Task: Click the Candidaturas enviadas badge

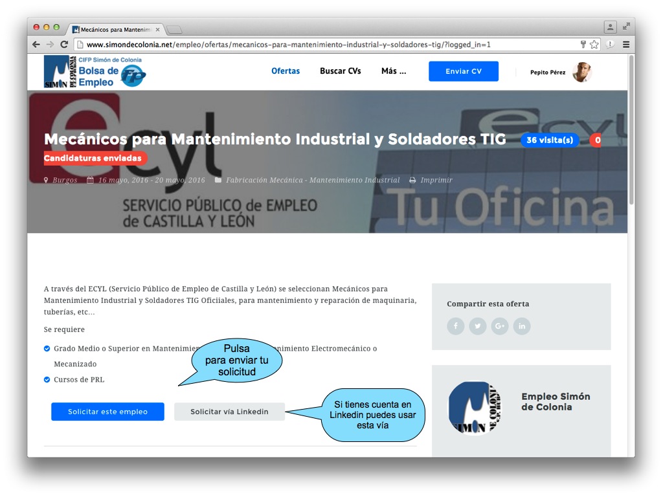Action: tap(96, 158)
